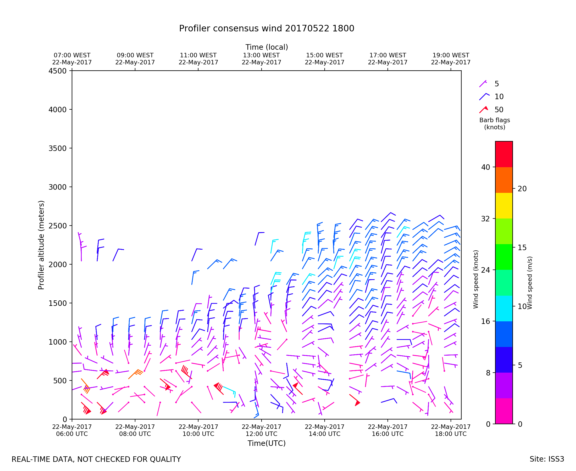Screen dimensions: 576x471
Task: Click the cyan colorbar segment
Action: 504,308
